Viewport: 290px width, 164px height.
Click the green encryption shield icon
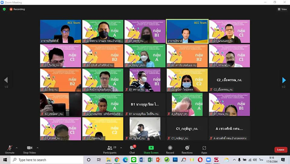(4, 9)
